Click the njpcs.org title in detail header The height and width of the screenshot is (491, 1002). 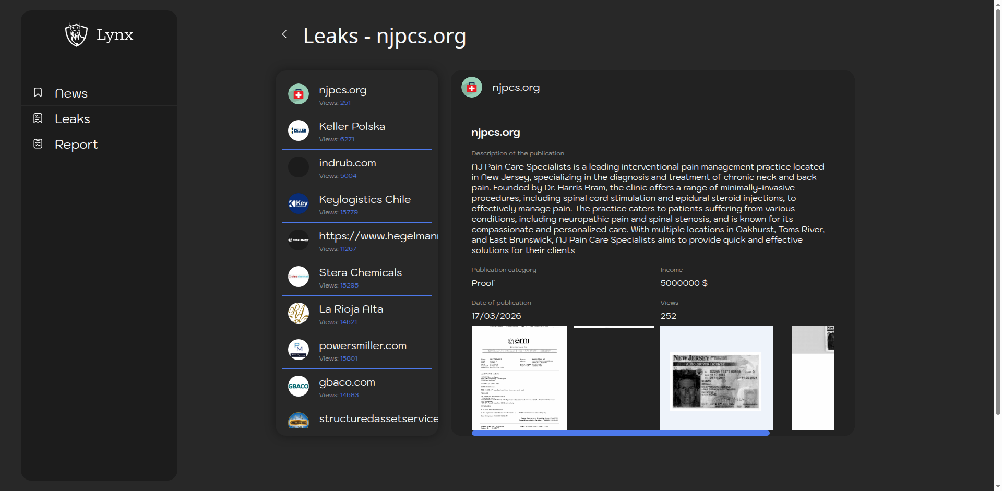click(516, 88)
